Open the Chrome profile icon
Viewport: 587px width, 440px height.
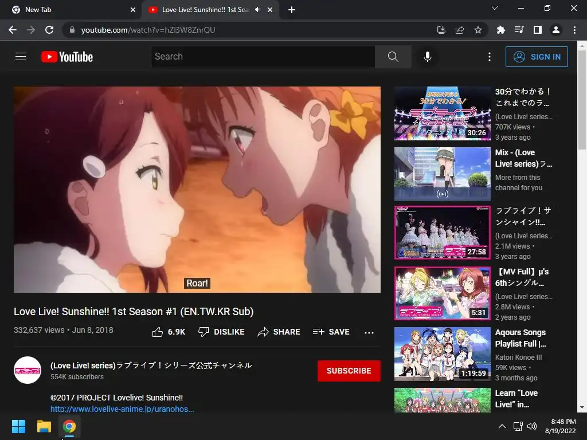click(556, 30)
